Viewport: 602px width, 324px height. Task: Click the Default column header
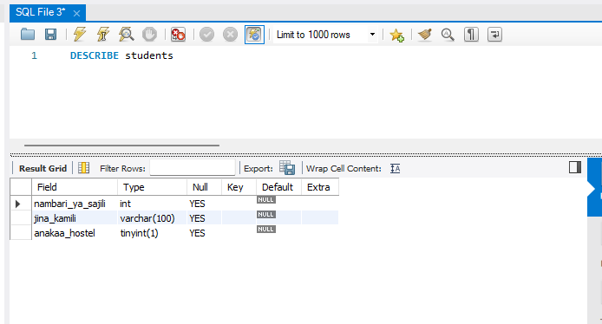(278, 187)
